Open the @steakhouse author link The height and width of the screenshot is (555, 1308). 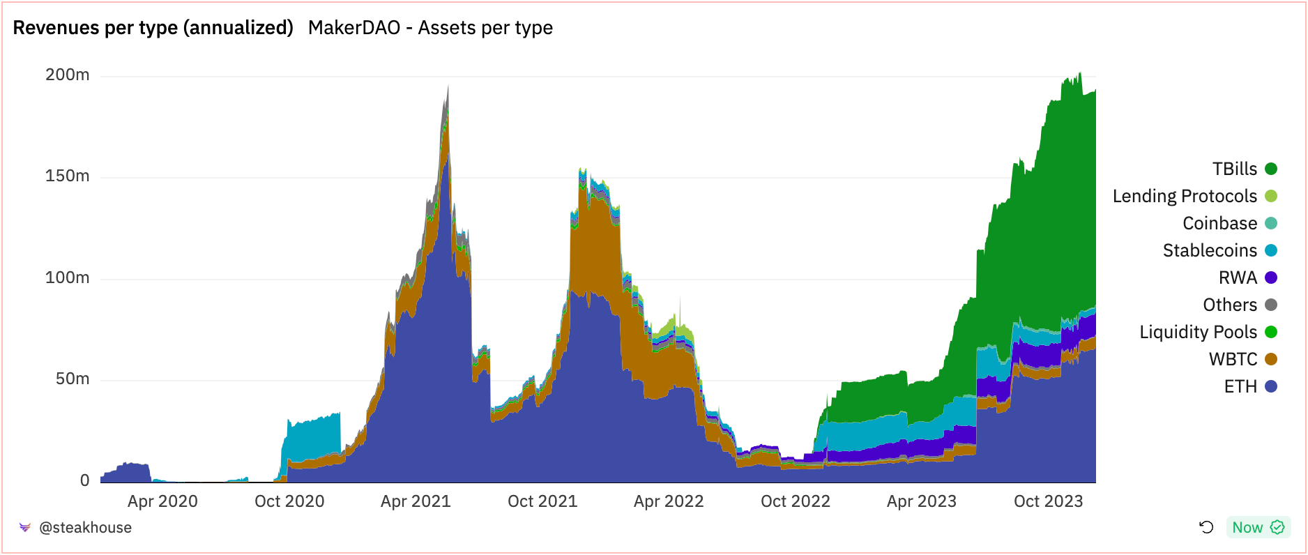tap(85, 528)
